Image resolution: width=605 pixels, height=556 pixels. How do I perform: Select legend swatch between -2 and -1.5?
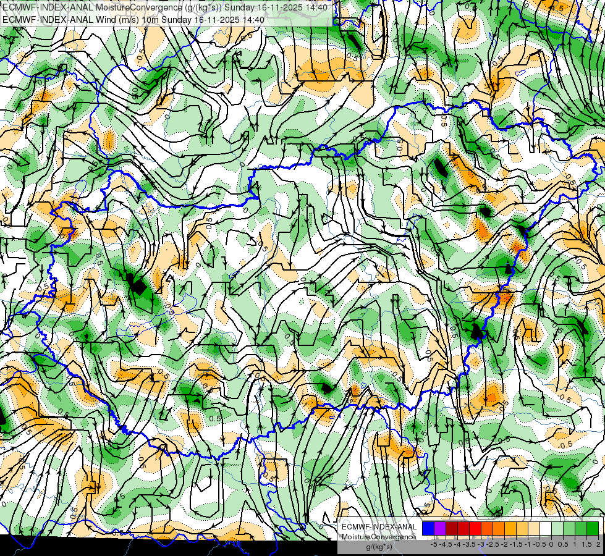[510, 529]
